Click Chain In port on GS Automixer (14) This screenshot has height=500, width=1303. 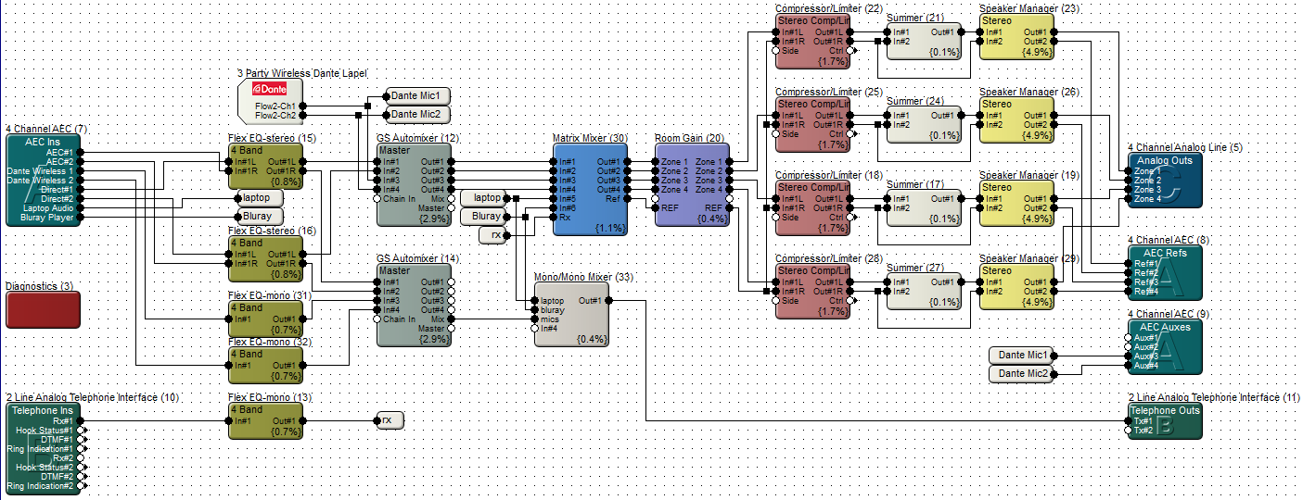pos(377,319)
